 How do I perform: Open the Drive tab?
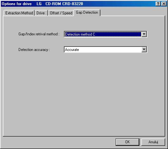tap(41, 13)
